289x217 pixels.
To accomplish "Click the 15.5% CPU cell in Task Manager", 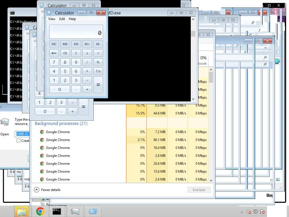I will tap(137, 113).
